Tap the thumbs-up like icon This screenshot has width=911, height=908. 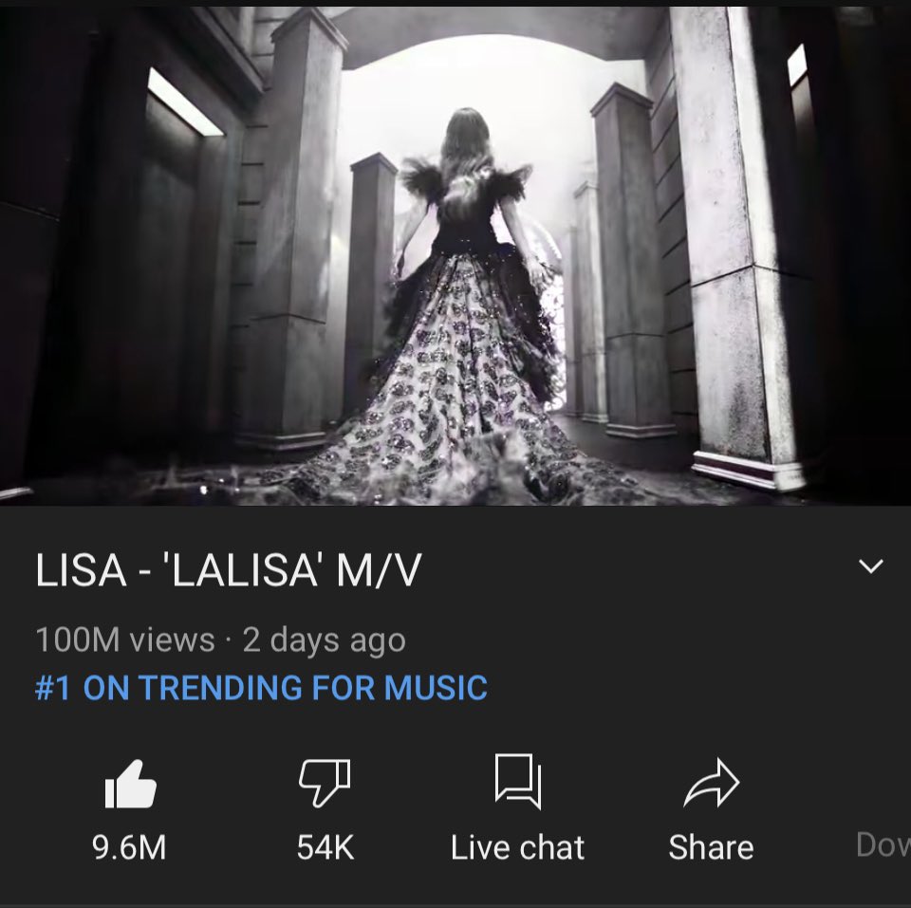tap(131, 784)
